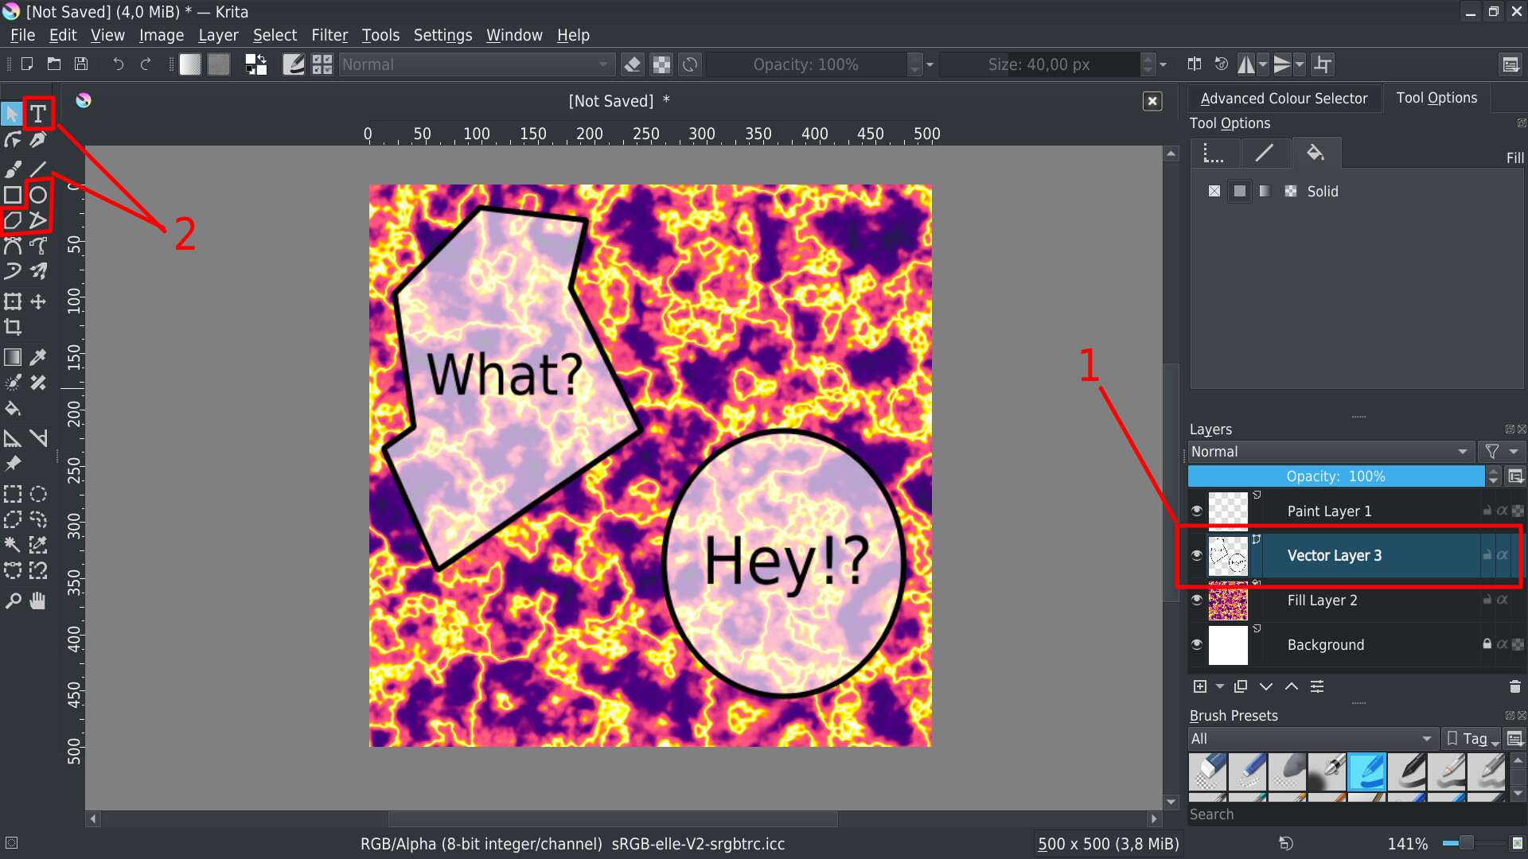1528x859 pixels.
Task: Select the Fill bucket tool in toolbox
Action: pyautogui.click(x=13, y=409)
